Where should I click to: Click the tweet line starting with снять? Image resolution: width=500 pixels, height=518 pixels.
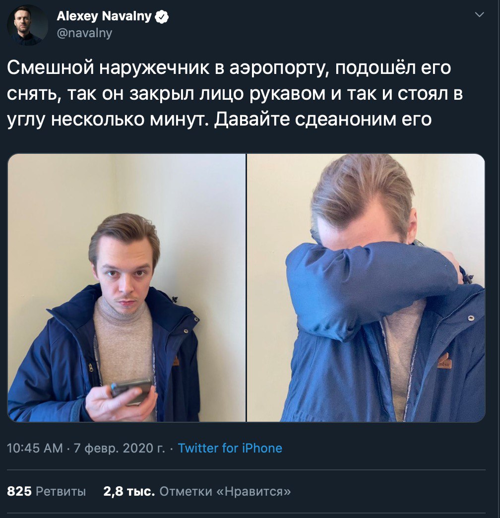(x=235, y=94)
